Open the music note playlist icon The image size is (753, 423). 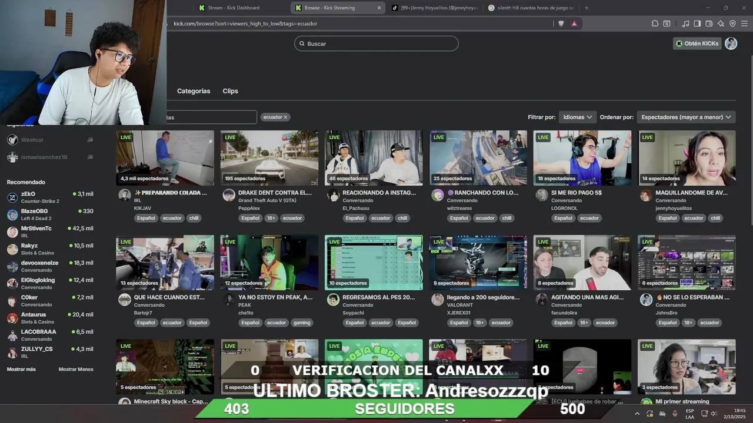685,23
